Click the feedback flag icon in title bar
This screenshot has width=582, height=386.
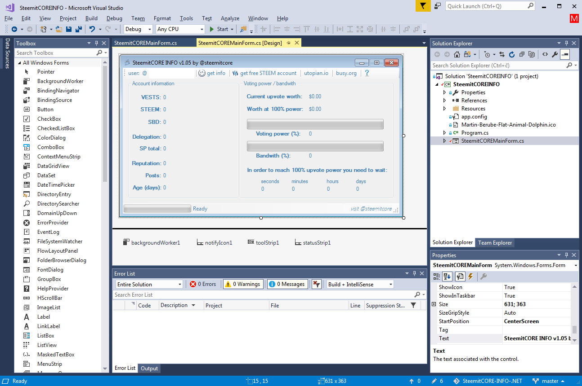[x=422, y=6]
